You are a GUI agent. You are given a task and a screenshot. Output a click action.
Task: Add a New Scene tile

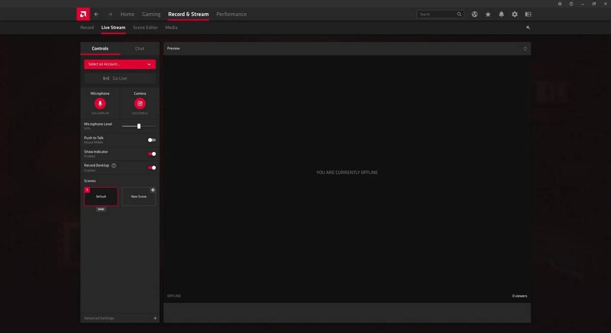click(x=138, y=197)
